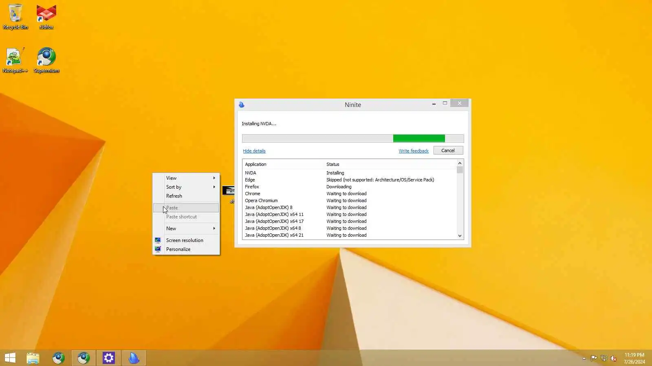Image resolution: width=652 pixels, height=366 pixels.
Task: Select the NVDA row in the list
Action: 350,173
